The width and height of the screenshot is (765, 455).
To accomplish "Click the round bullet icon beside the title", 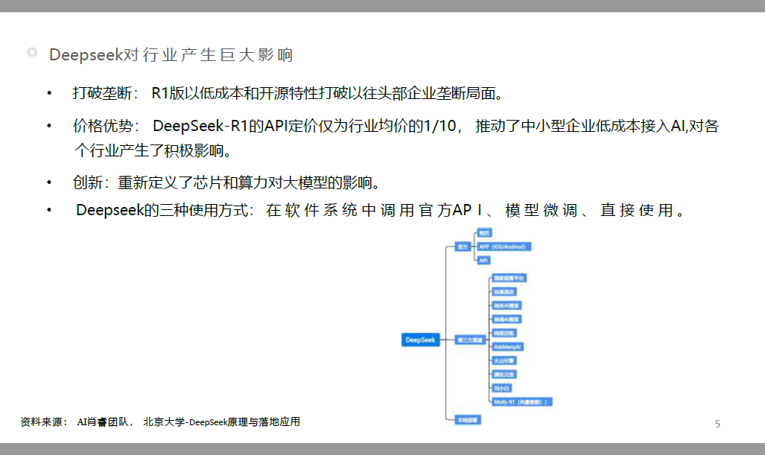I will [32, 52].
